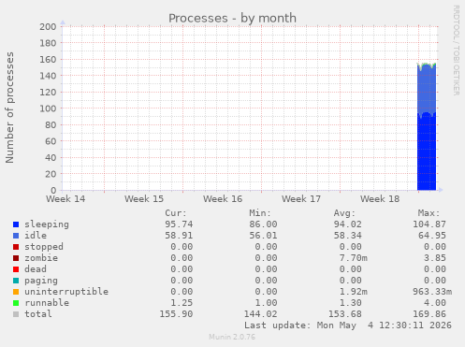
Task: Click idle minimum value 56.01
Action: pos(263,236)
